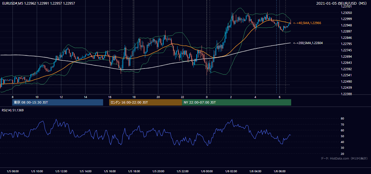Click price axis label 1.22999

346,19
